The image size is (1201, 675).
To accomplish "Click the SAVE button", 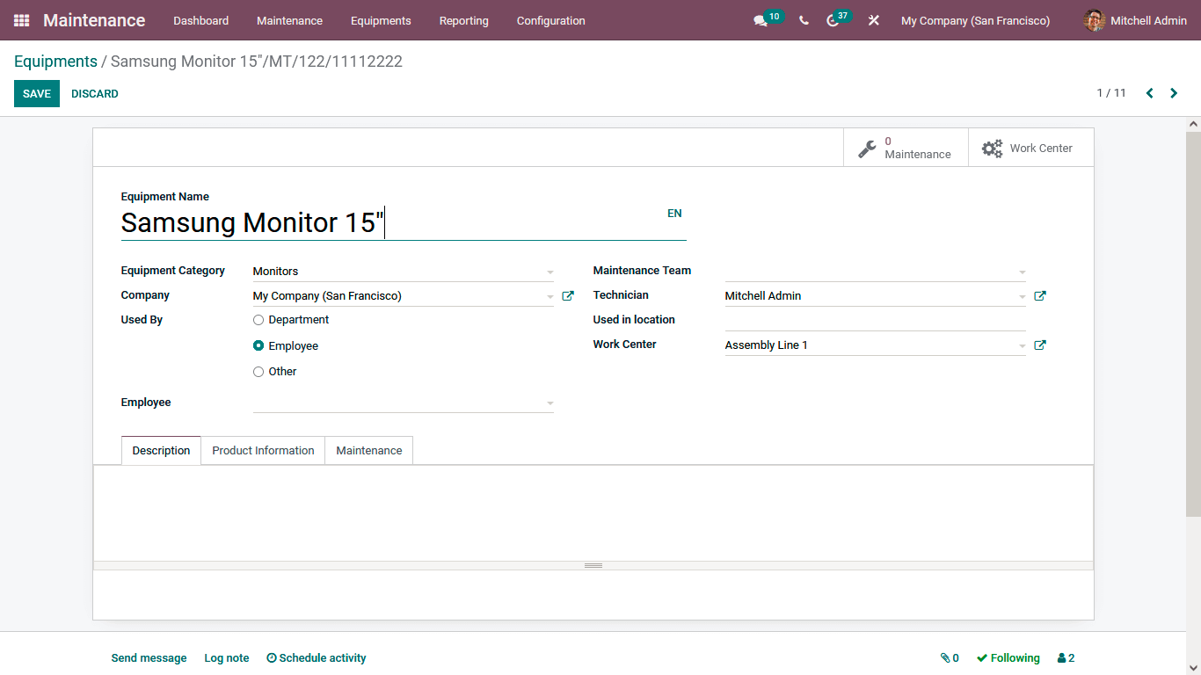I will coord(37,94).
